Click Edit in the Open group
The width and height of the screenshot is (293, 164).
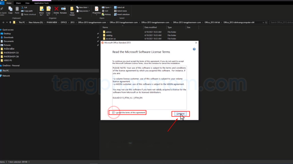(x=105, y=11)
